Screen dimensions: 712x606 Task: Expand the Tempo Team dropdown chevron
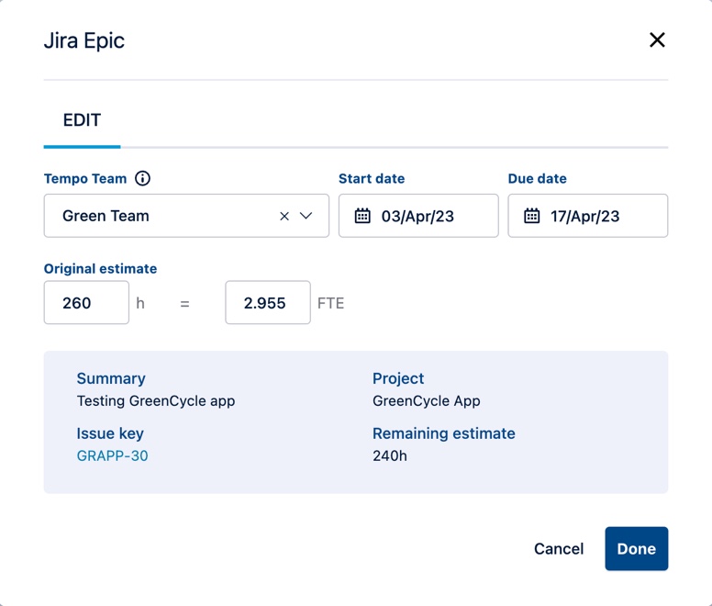tap(306, 216)
